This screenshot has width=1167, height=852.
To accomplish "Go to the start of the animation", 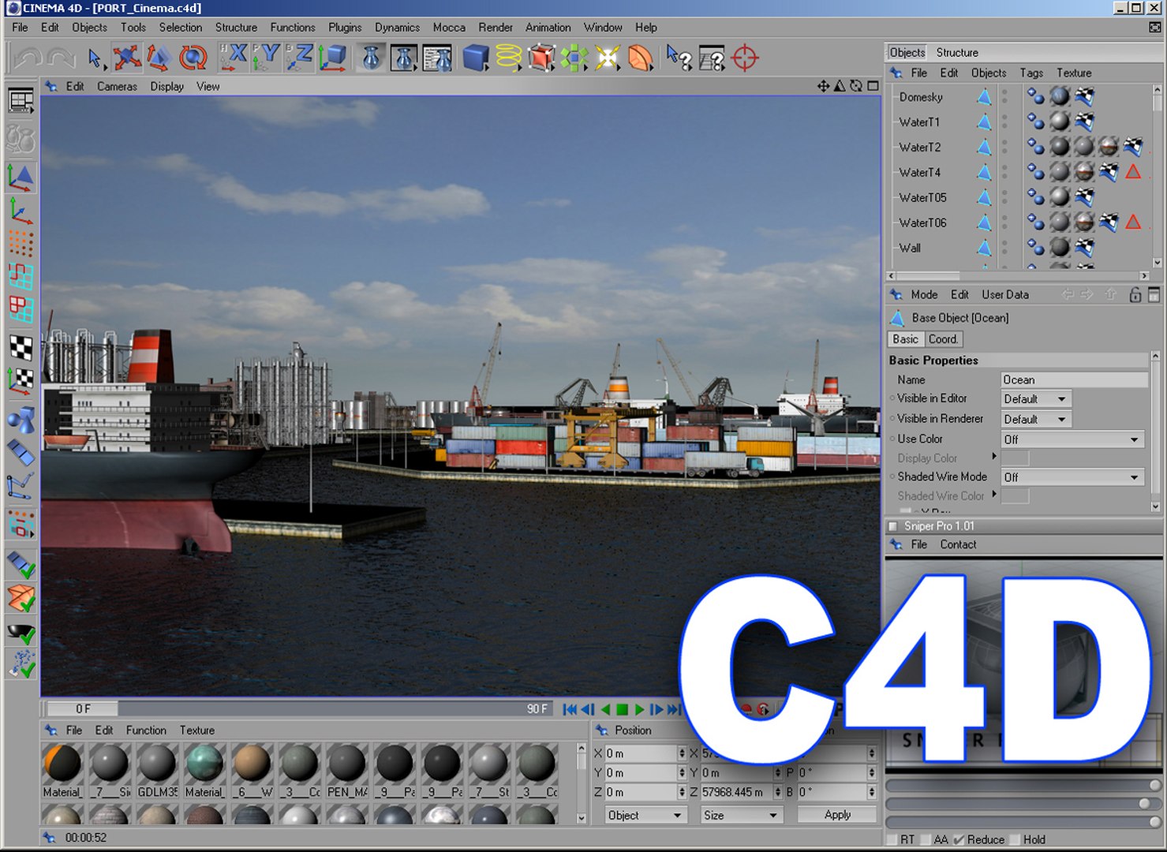I will [570, 709].
